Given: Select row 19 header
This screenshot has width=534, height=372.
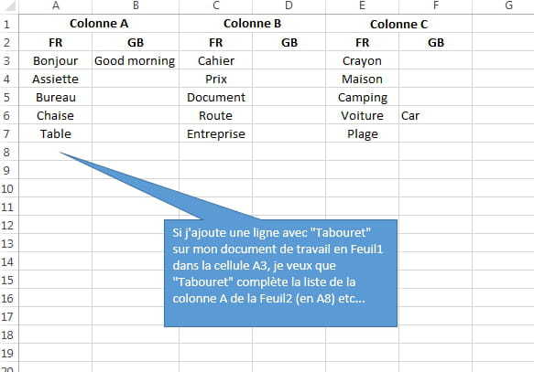Looking at the screenshot, I should [6, 353].
